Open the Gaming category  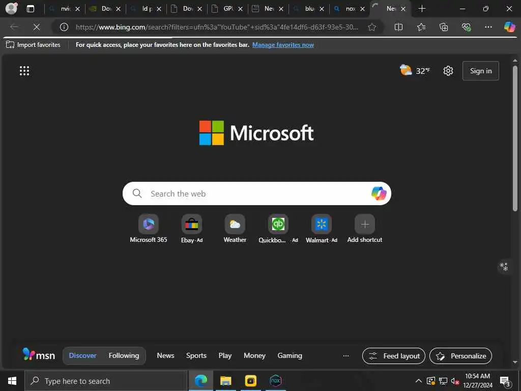tap(290, 355)
